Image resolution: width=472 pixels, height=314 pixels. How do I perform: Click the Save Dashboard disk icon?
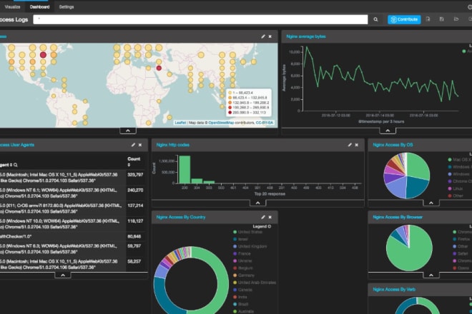click(441, 19)
